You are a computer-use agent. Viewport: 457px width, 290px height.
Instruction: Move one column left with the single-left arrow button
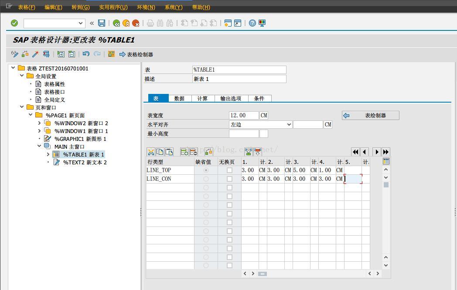click(x=364, y=152)
